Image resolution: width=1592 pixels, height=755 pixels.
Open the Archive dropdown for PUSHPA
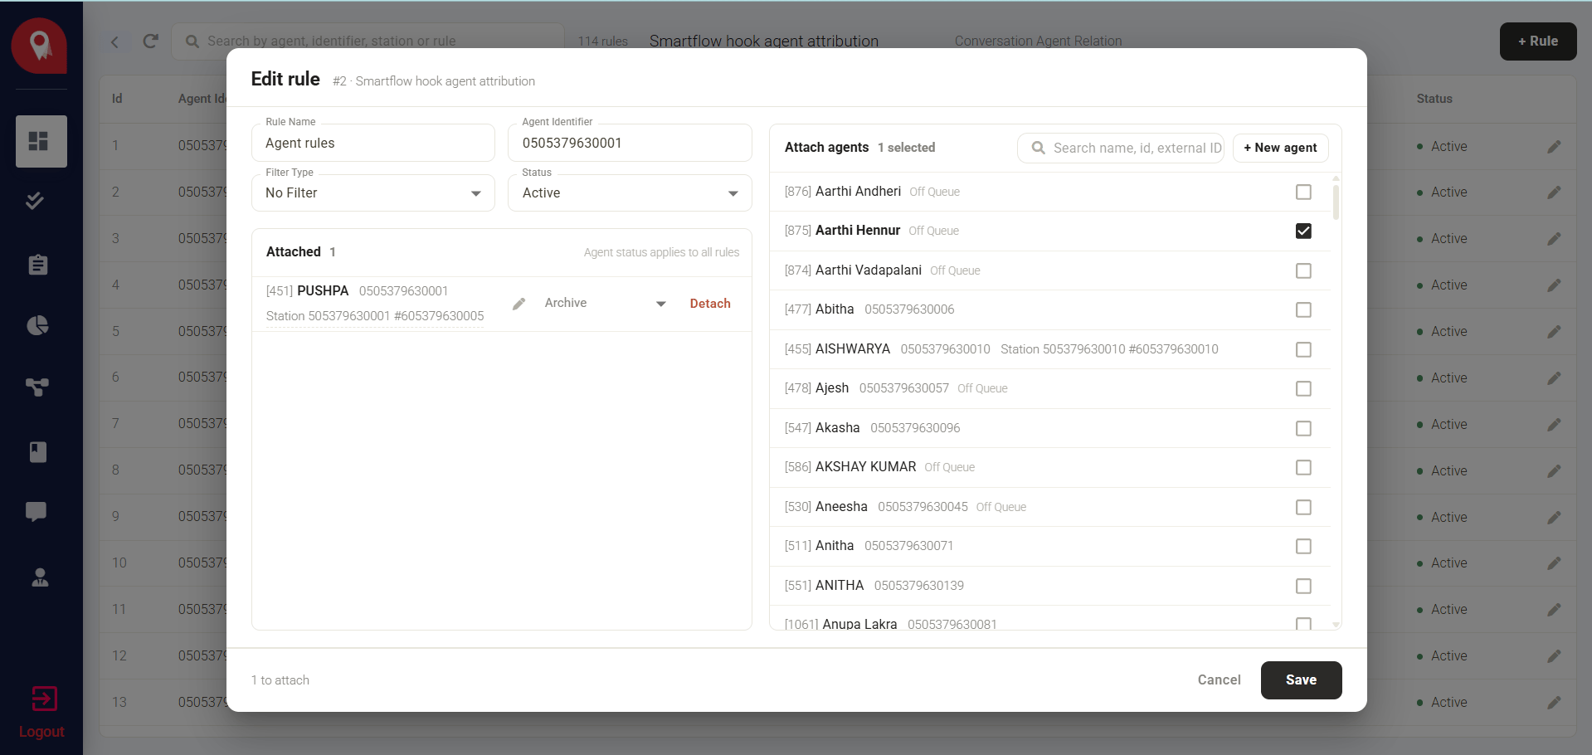[x=605, y=304]
